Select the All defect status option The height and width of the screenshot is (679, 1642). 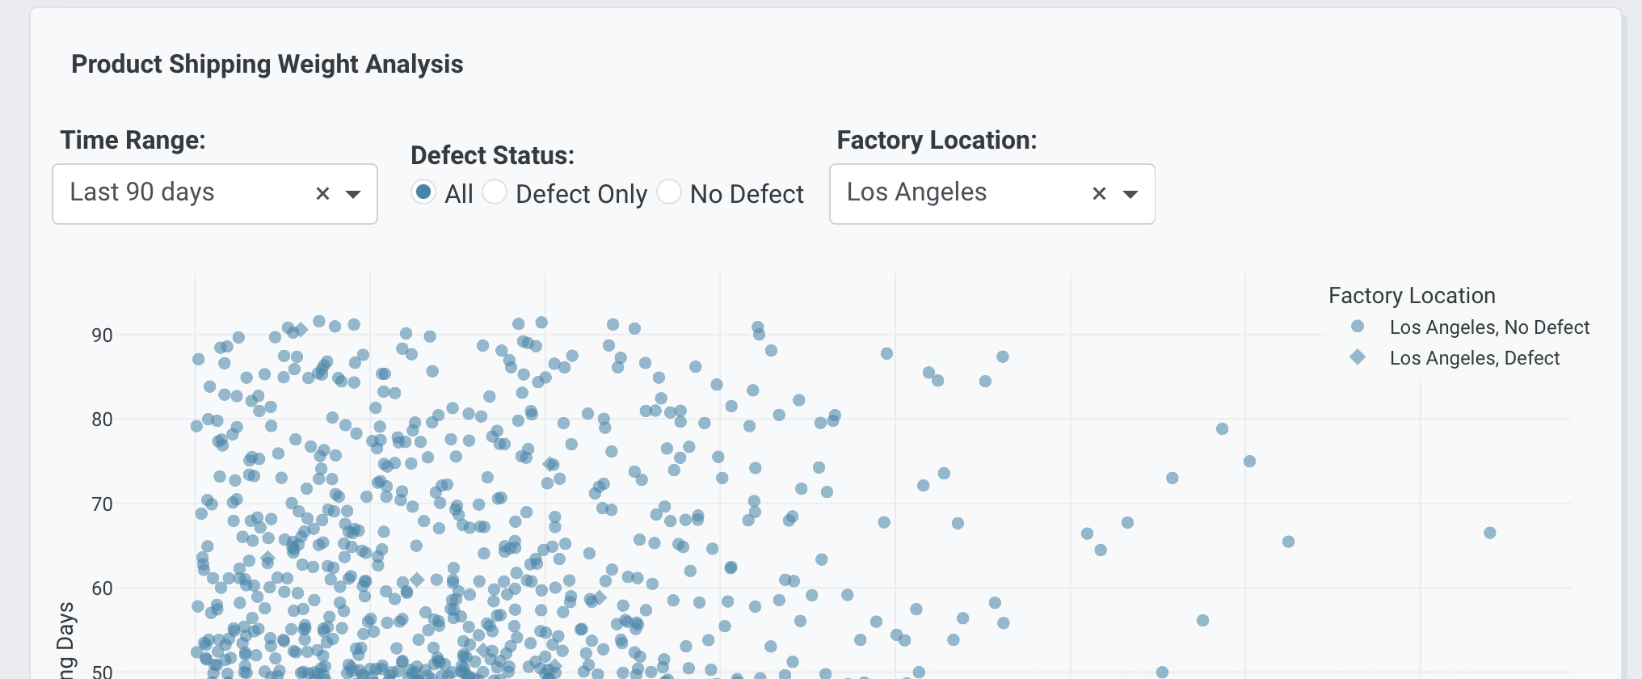tap(423, 192)
